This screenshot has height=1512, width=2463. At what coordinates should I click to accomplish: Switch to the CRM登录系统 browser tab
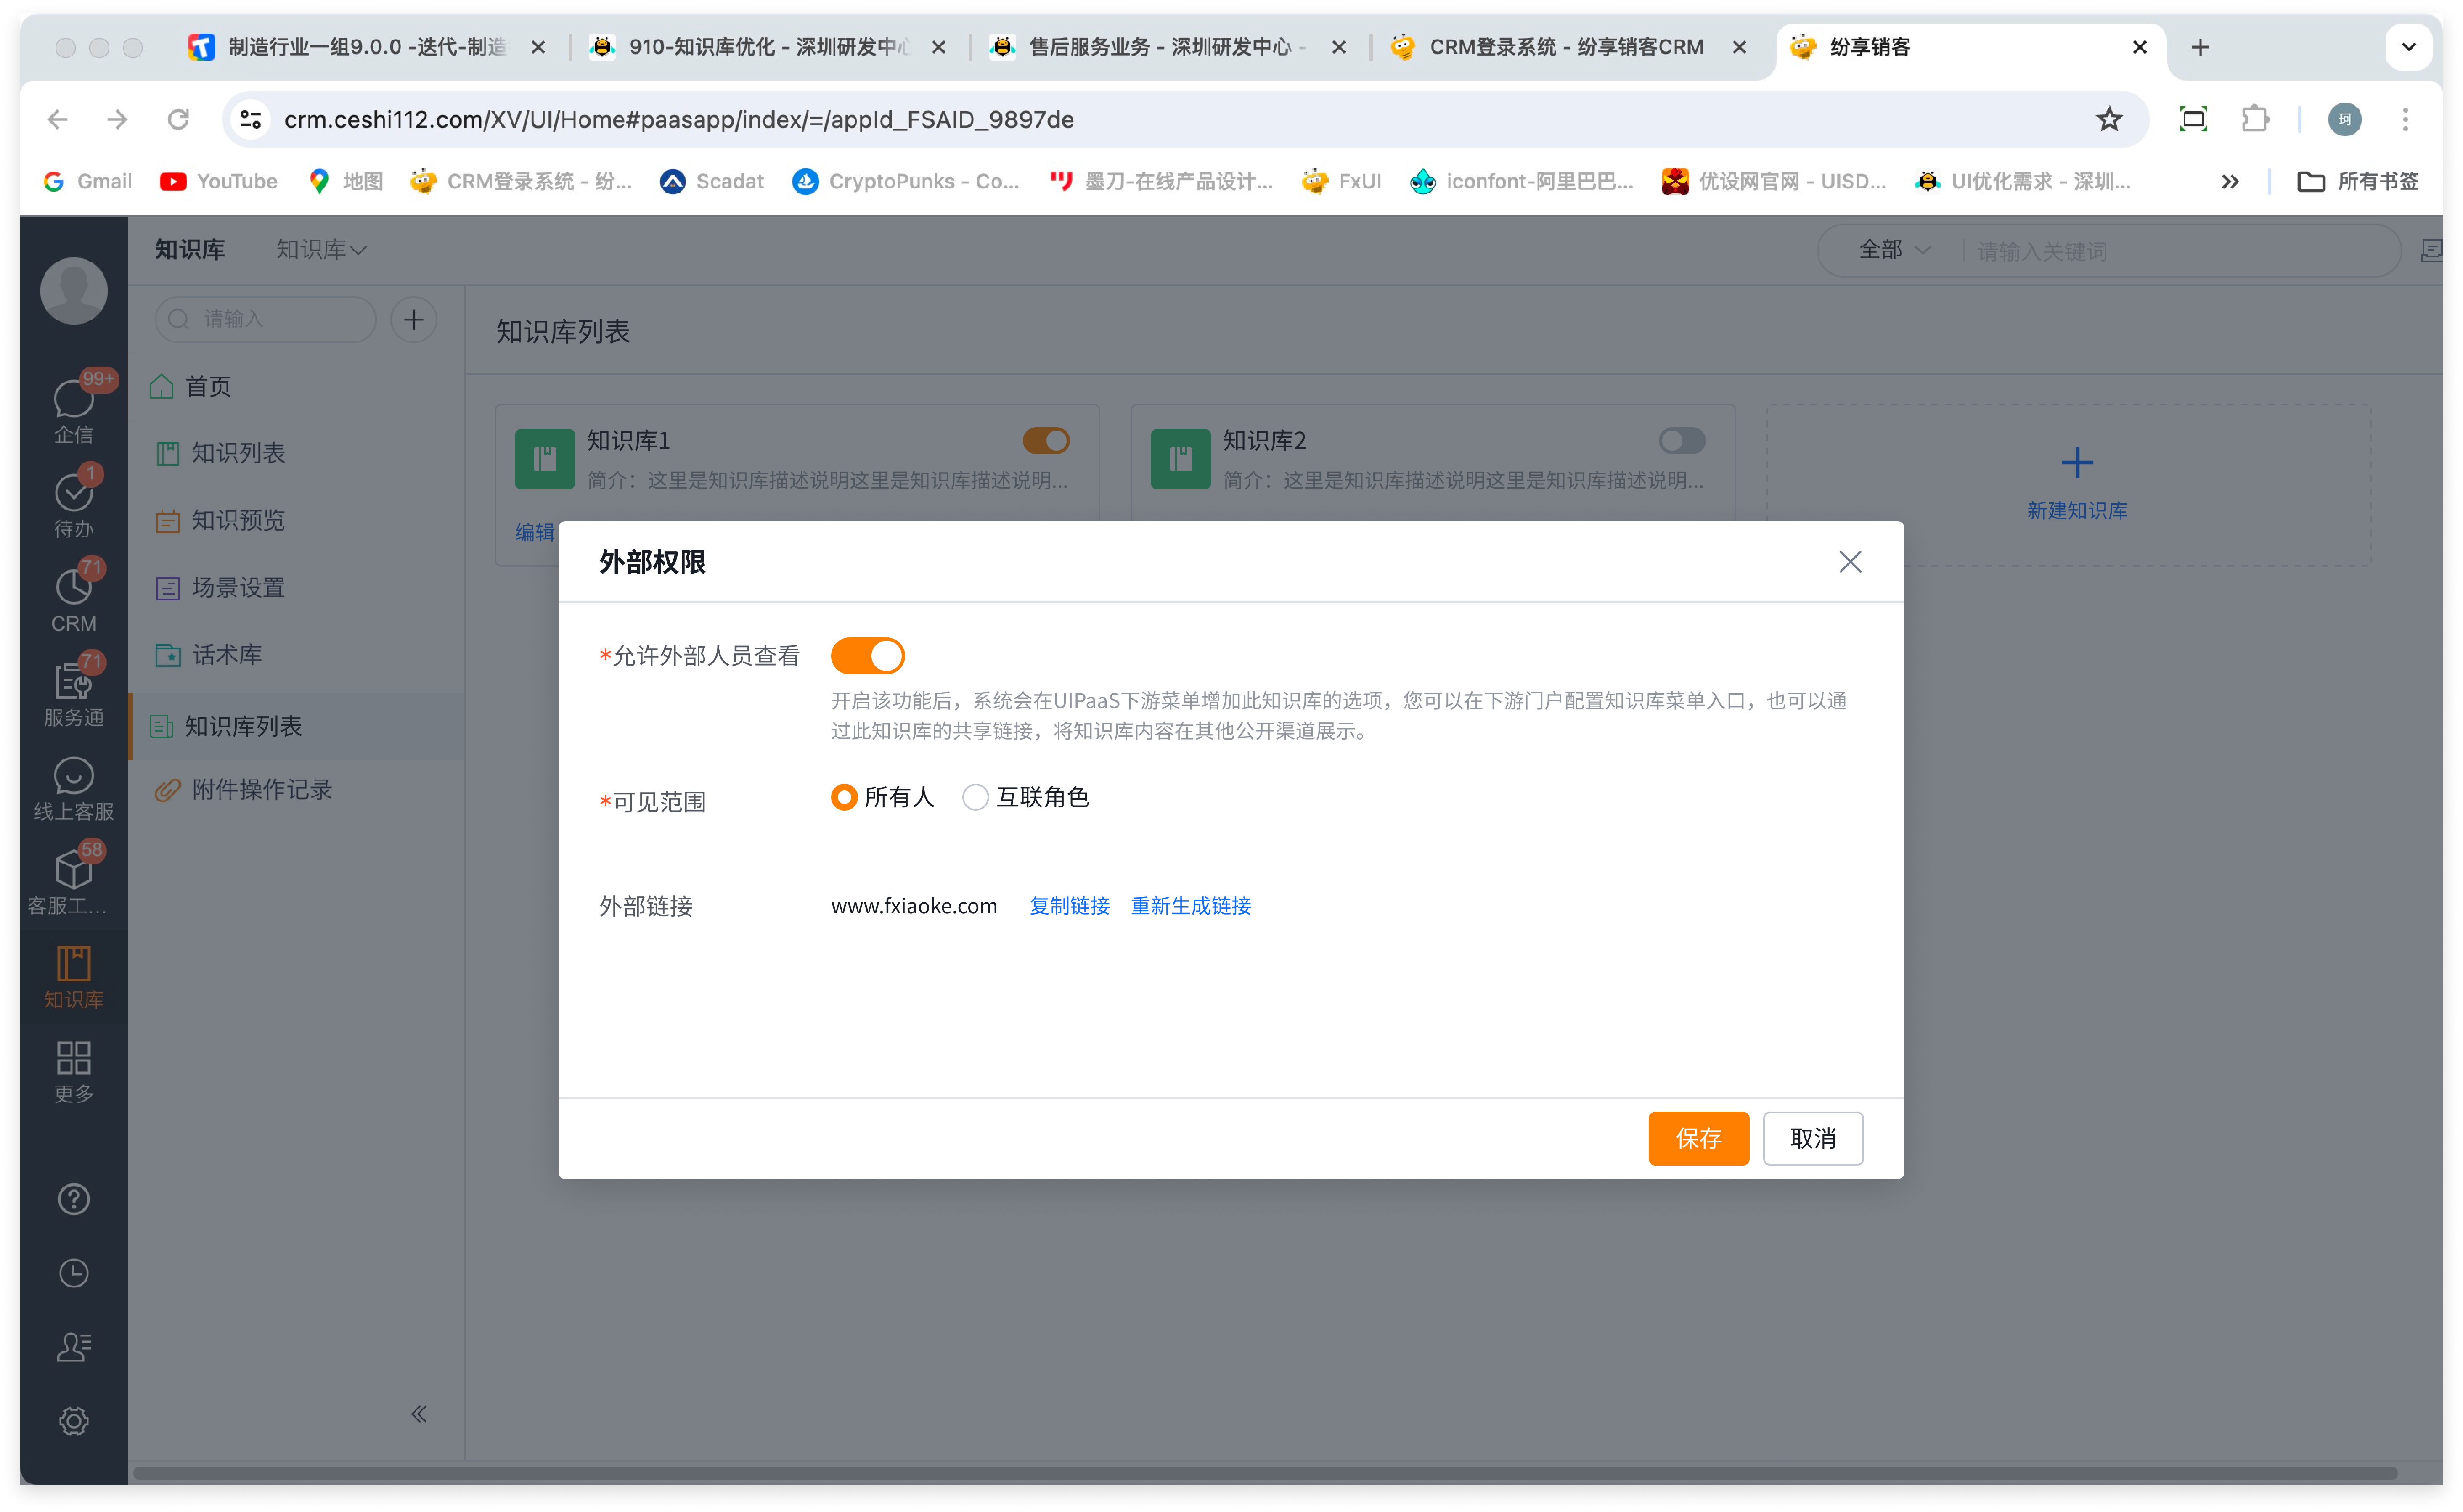[1567, 47]
